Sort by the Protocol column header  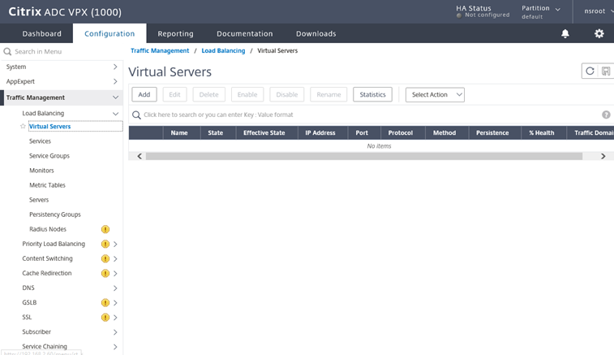pyautogui.click(x=400, y=132)
